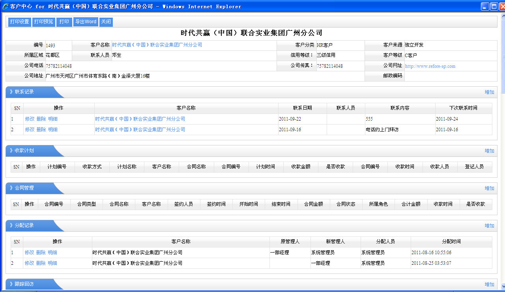Toggle the 合同管理 section header
This screenshot has height=292, width=505.
[x=24, y=188]
